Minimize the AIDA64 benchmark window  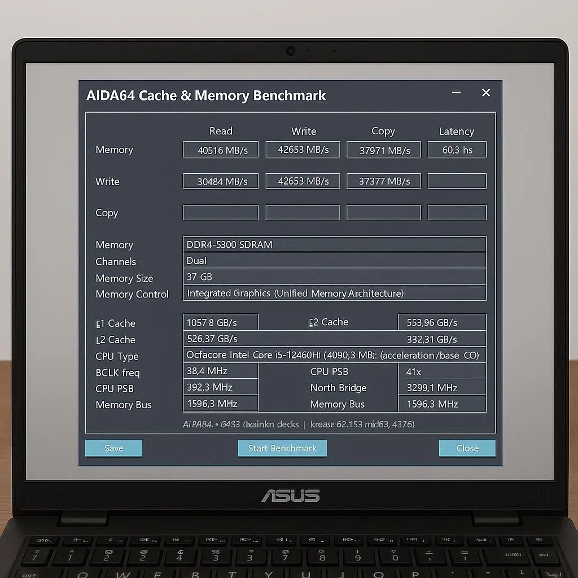click(456, 93)
